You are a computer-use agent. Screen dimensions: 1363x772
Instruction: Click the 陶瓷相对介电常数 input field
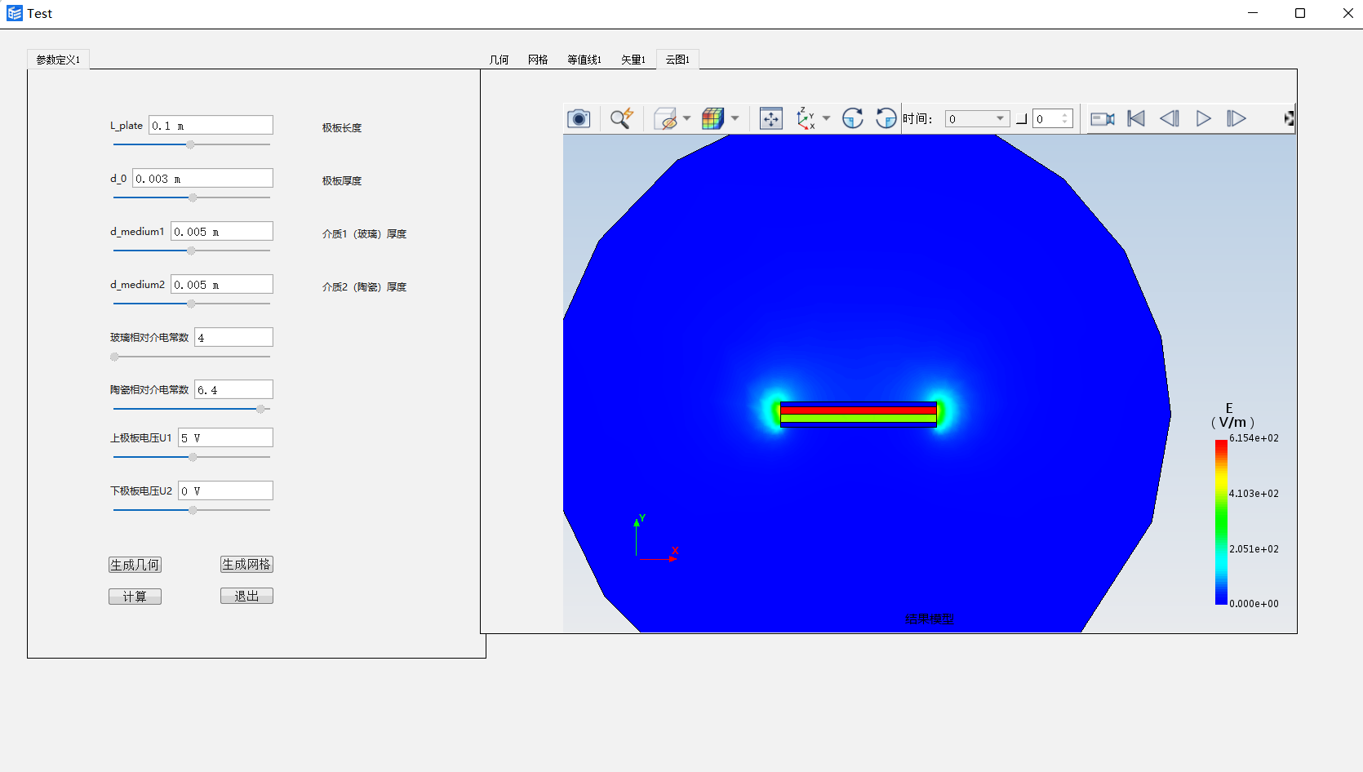tap(233, 389)
